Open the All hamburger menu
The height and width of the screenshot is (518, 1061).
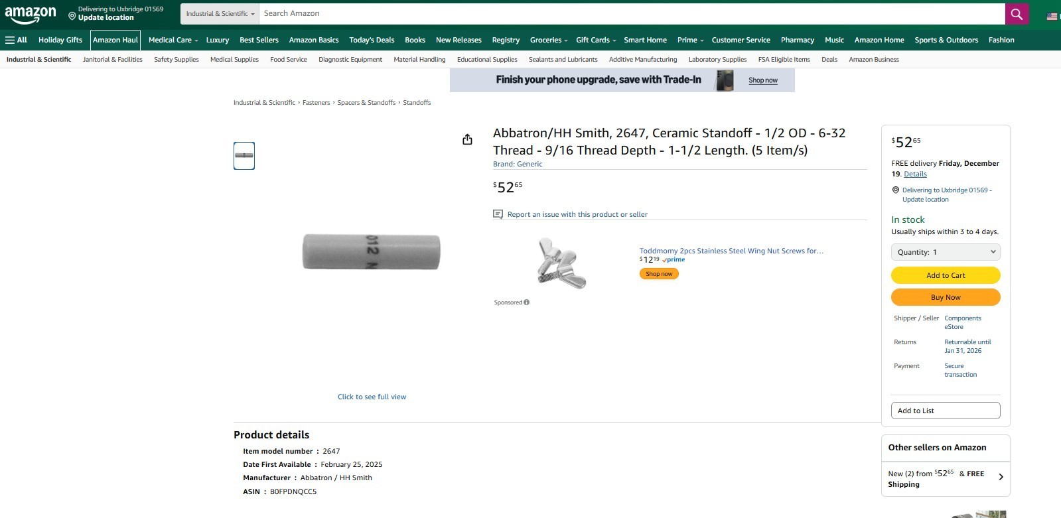point(16,40)
